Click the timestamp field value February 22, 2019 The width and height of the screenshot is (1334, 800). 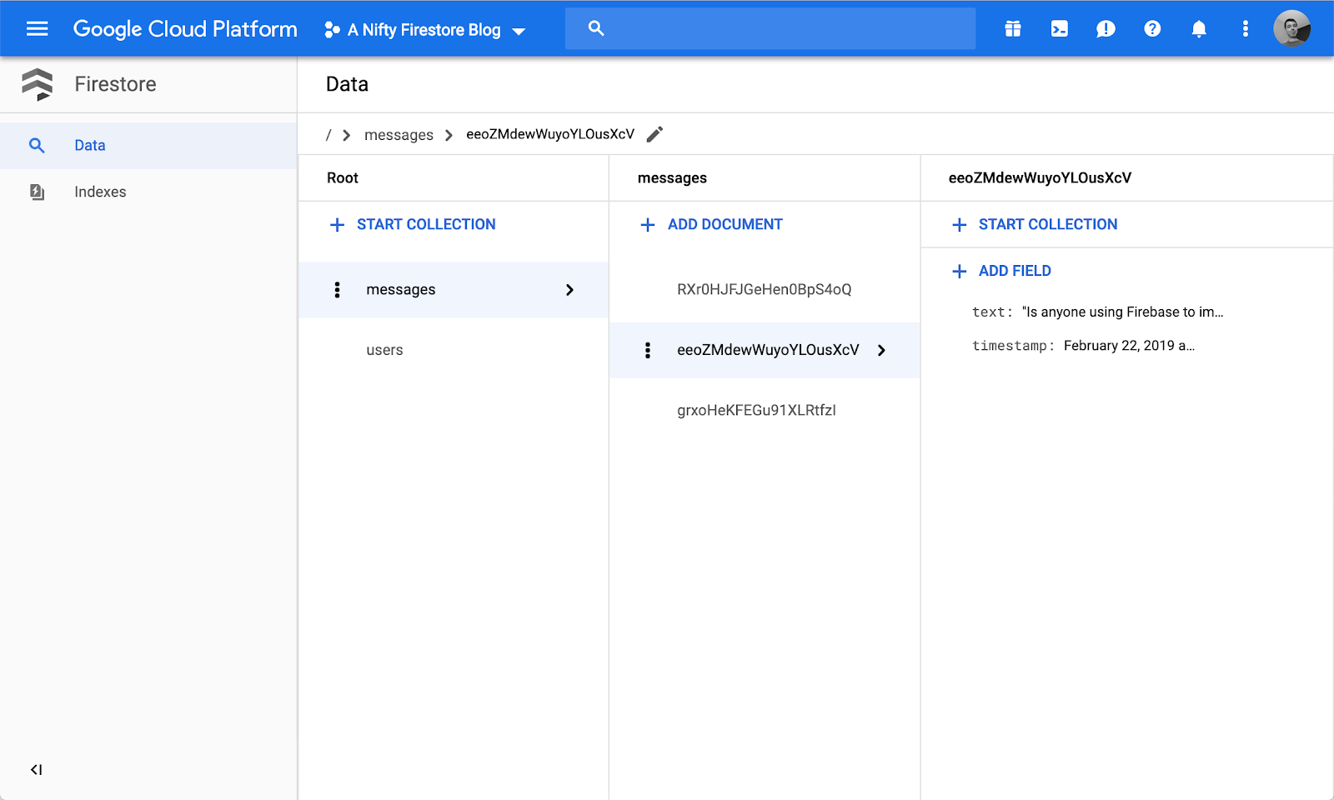click(1129, 345)
